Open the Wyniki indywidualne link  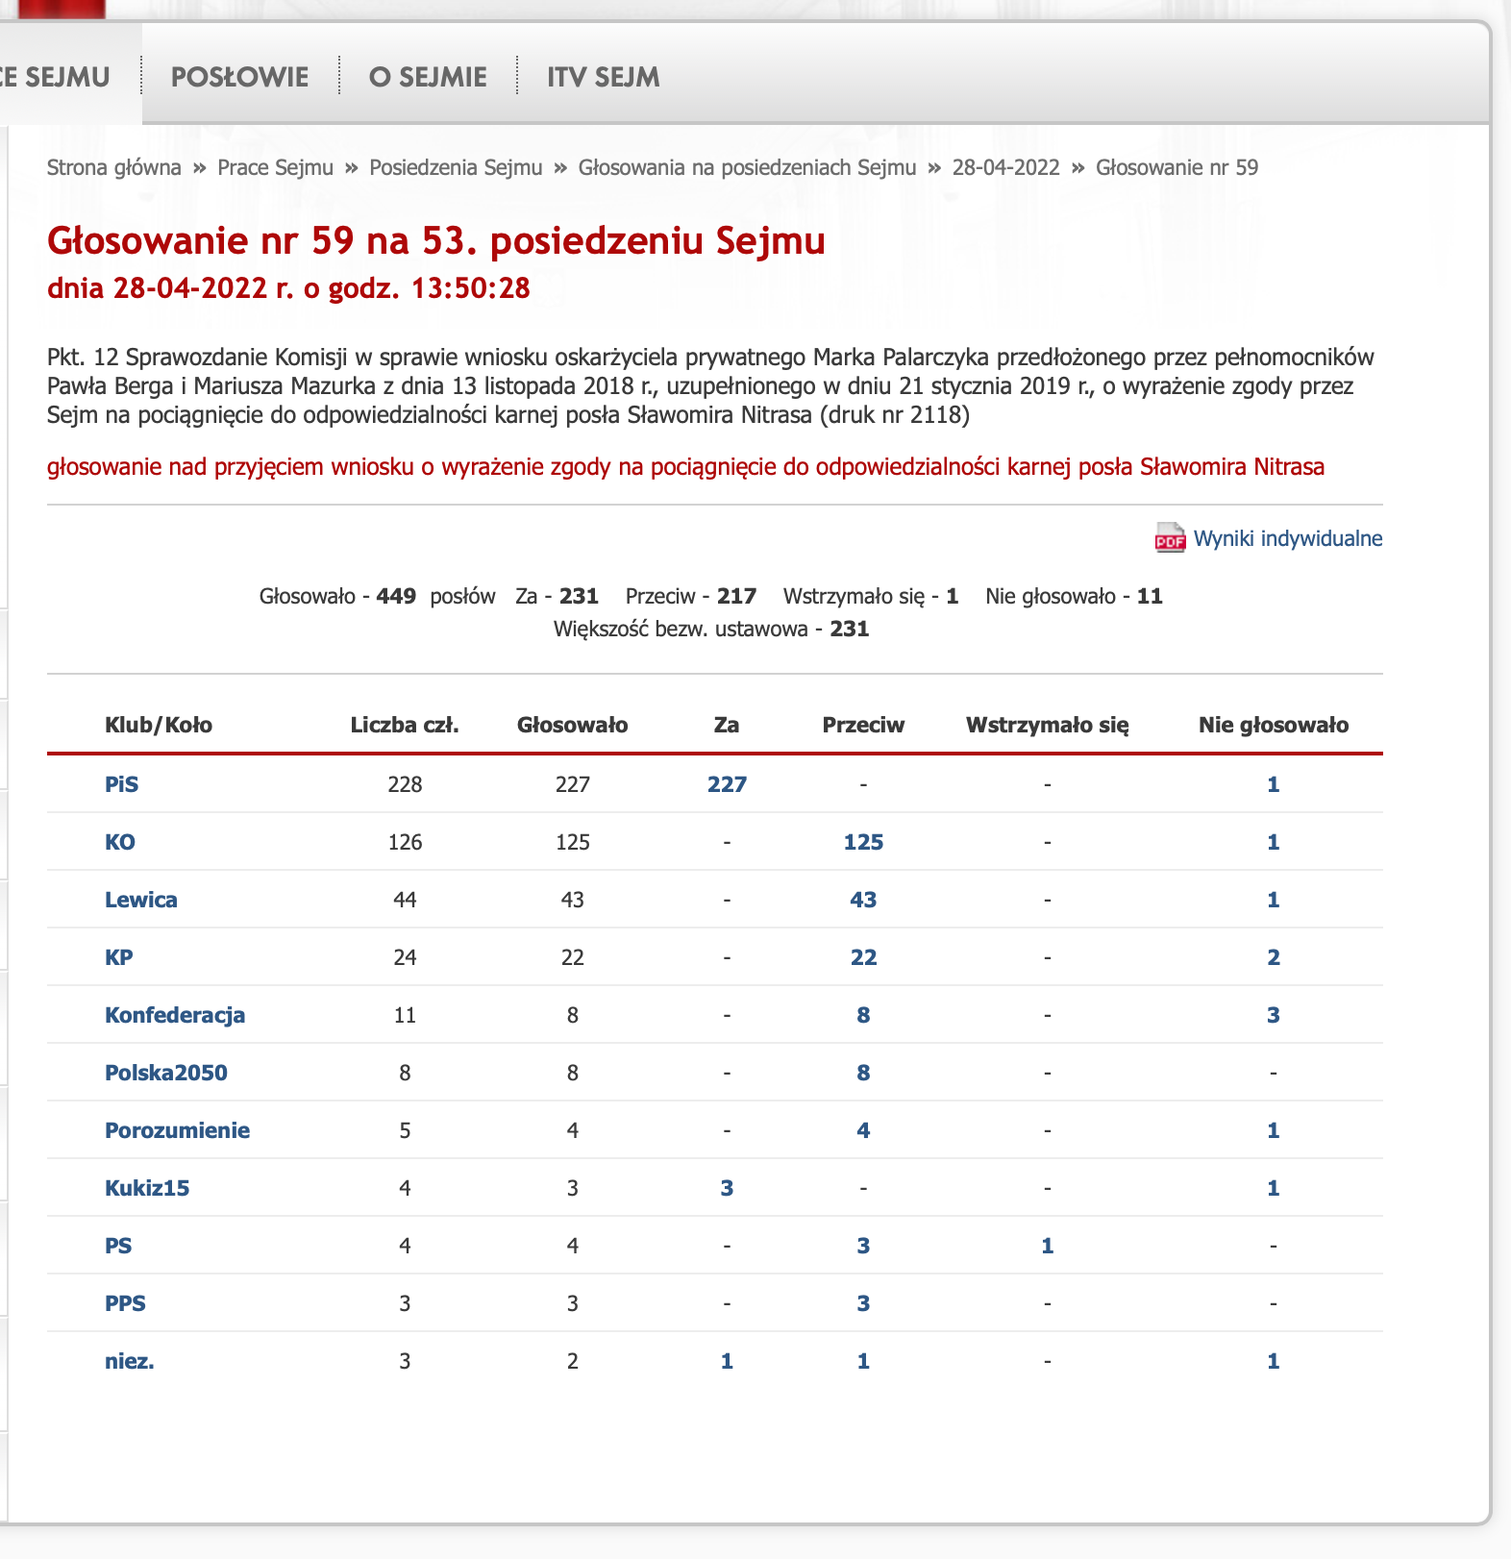point(1287,538)
